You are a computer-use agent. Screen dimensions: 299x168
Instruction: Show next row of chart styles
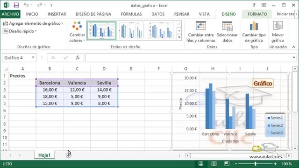coord(179,31)
